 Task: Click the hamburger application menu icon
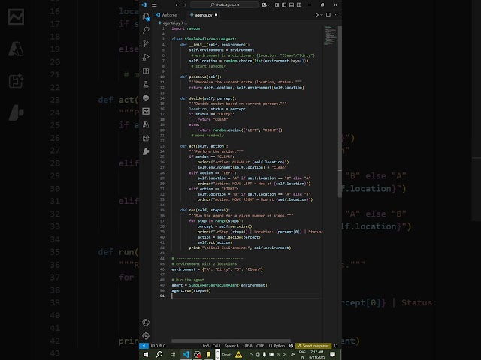click(154, 5)
